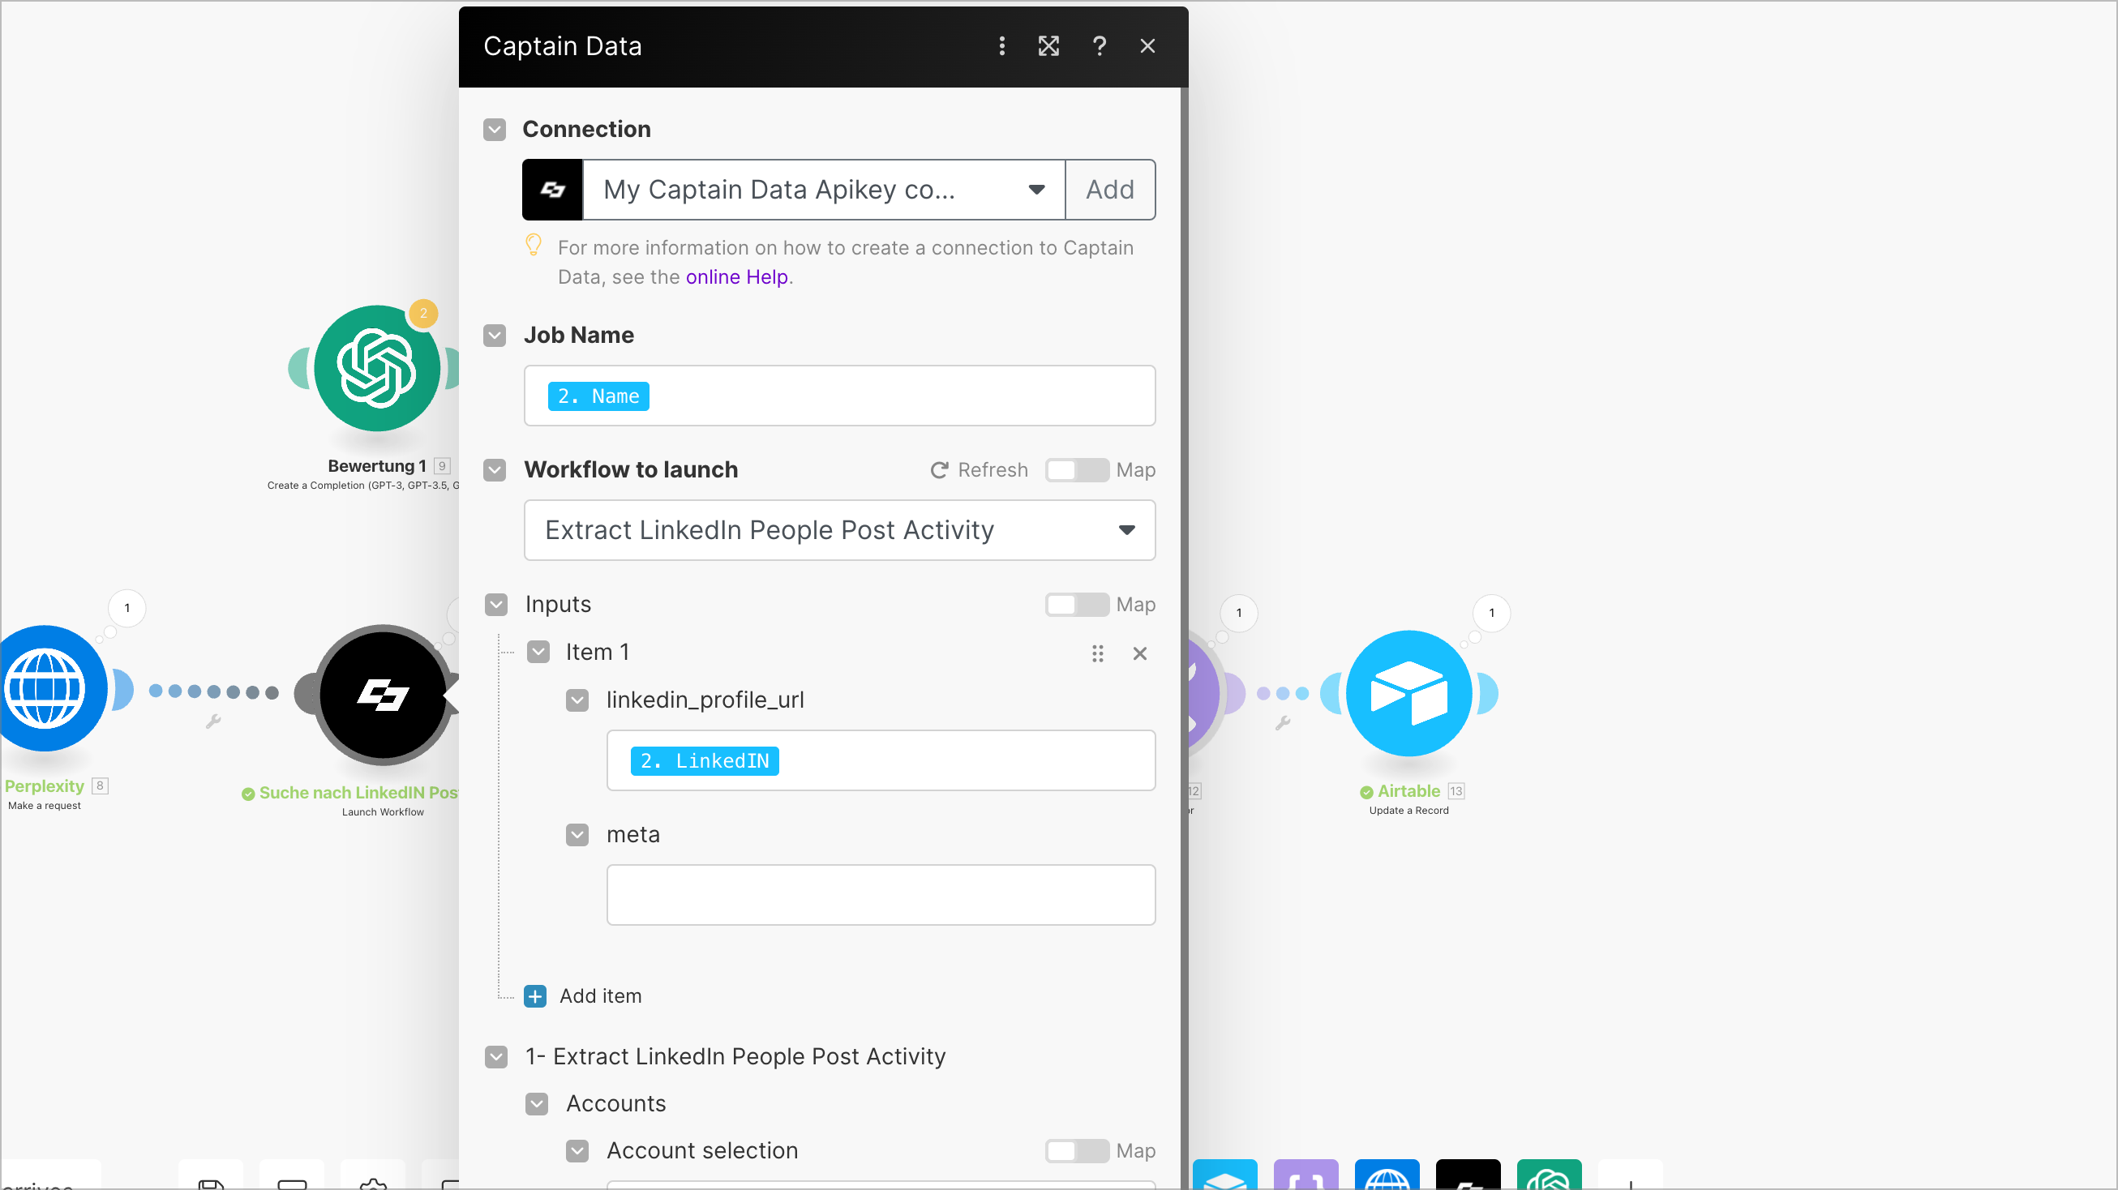
Task: Click the HTTP globe icon in bottom favorites bar
Action: coord(1387,1175)
